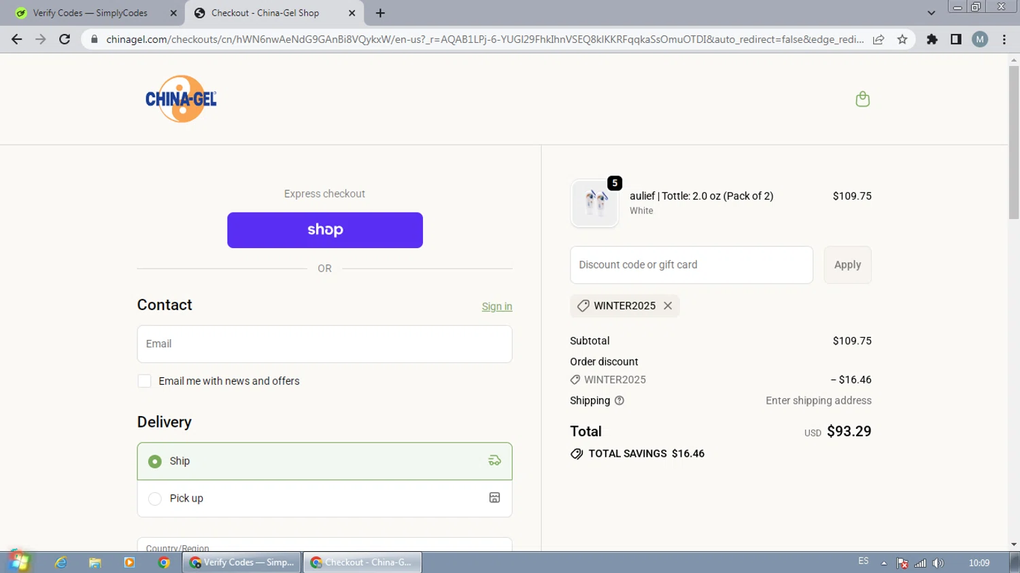Image resolution: width=1020 pixels, height=573 pixels.
Task: Go forward in the browser
Action: pyautogui.click(x=41, y=39)
